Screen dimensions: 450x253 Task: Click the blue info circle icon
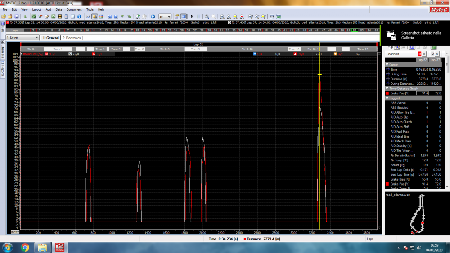click(79, 17)
